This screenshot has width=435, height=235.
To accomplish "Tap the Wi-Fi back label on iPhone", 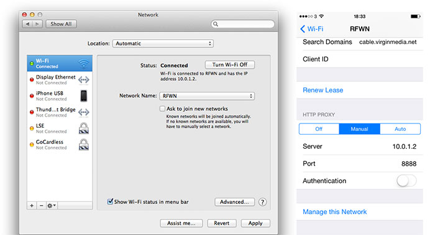I will tap(316, 29).
